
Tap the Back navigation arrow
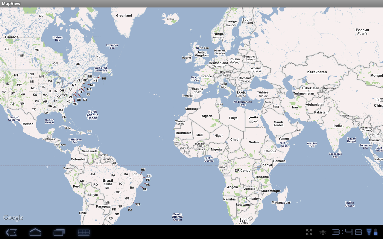(11, 232)
